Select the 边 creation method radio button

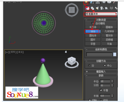(89, 65)
